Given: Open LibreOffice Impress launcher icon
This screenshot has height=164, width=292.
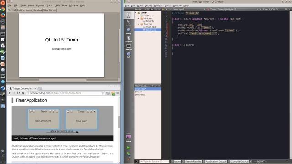Looking at the screenshot, I should click(x=3, y=64).
